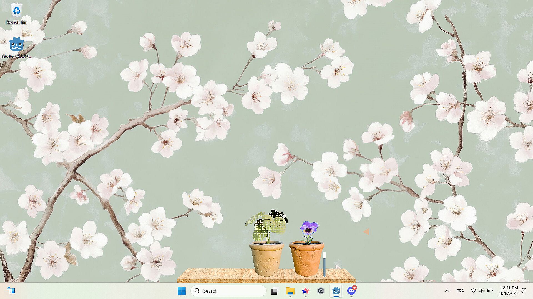This screenshot has width=533, height=299.
Task: Open the clock and date flyout
Action: (x=509, y=291)
